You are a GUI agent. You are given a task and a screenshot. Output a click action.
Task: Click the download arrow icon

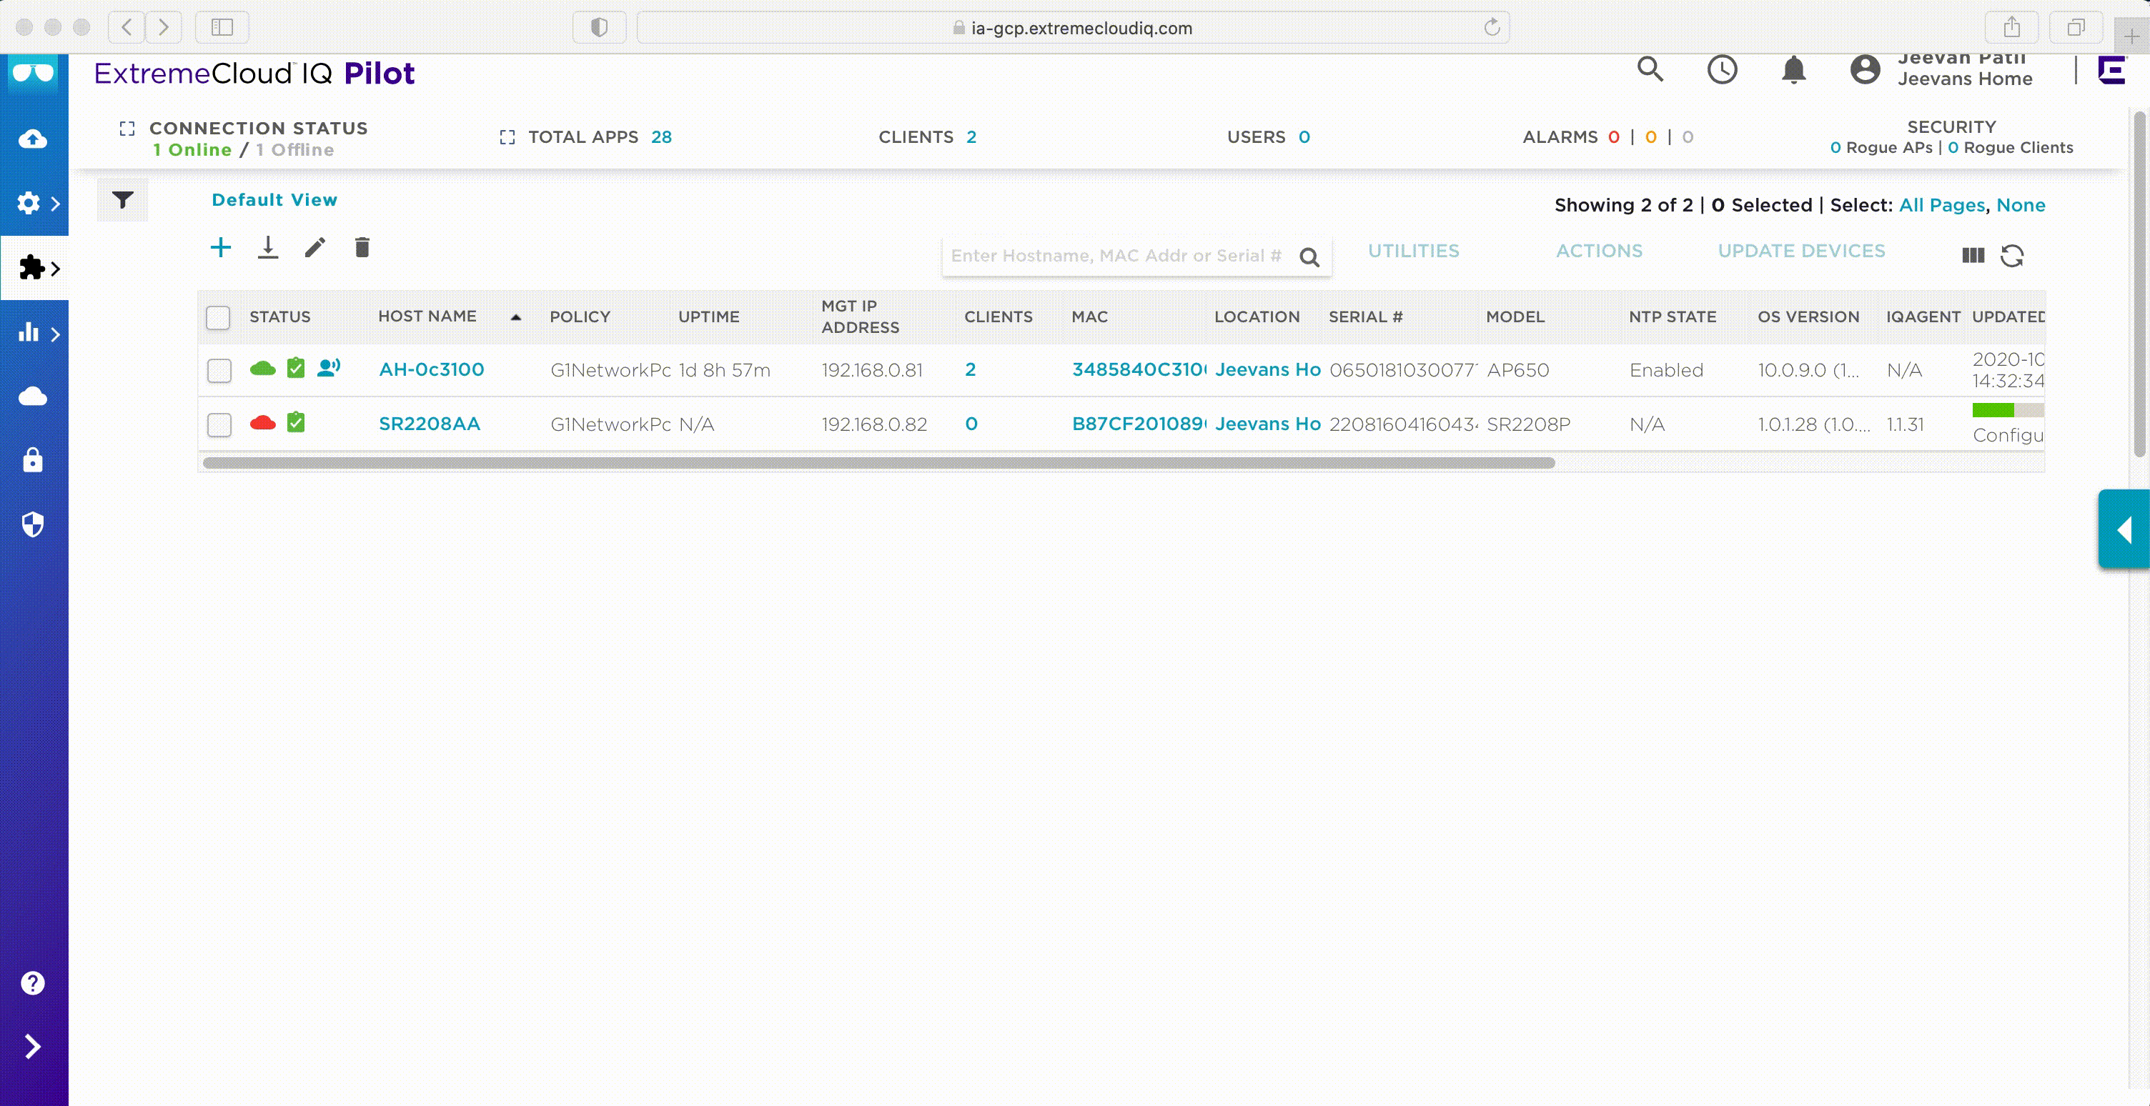(268, 248)
